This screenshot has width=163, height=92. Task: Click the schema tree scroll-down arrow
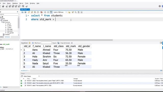[x=19, y=35]
